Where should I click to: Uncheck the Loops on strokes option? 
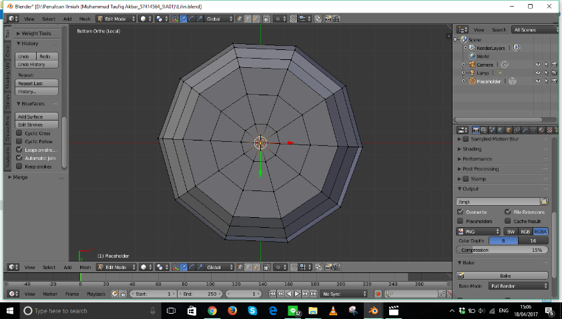click(x=19, y=149)
